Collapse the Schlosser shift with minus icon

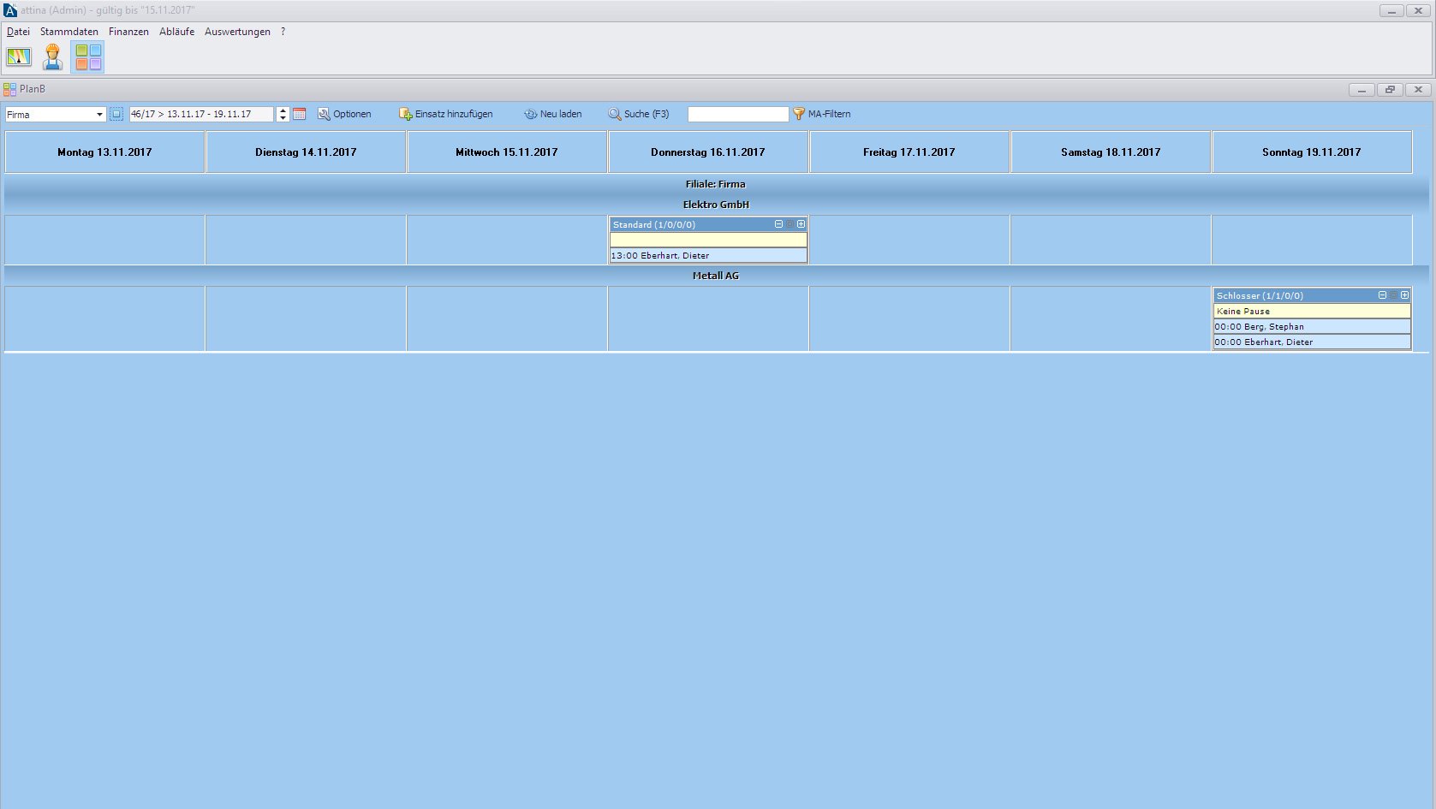1382,295
